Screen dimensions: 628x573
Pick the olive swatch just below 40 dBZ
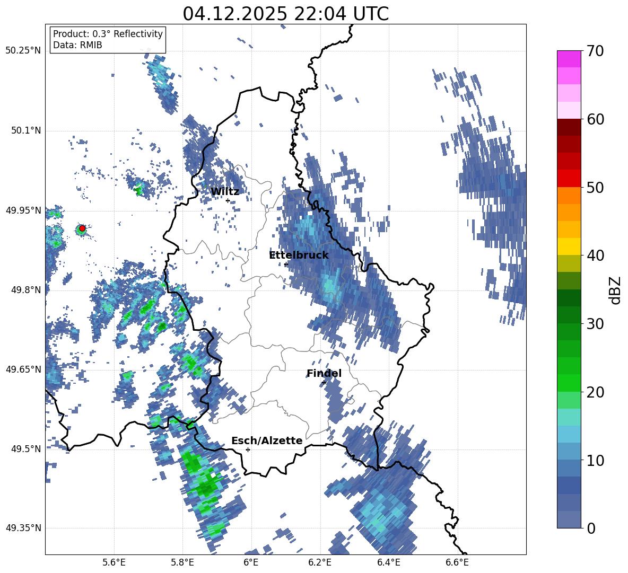click(569, 263)
